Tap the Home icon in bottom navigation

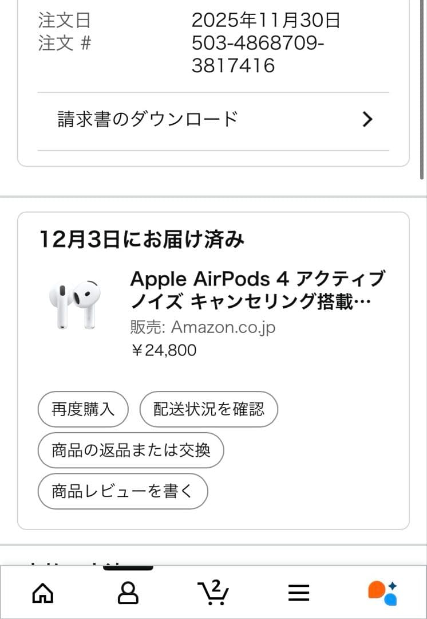click(x=42, y=593)
